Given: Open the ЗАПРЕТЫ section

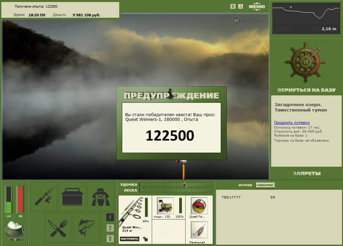Looking at the screenshot, I should pos(307,174).
